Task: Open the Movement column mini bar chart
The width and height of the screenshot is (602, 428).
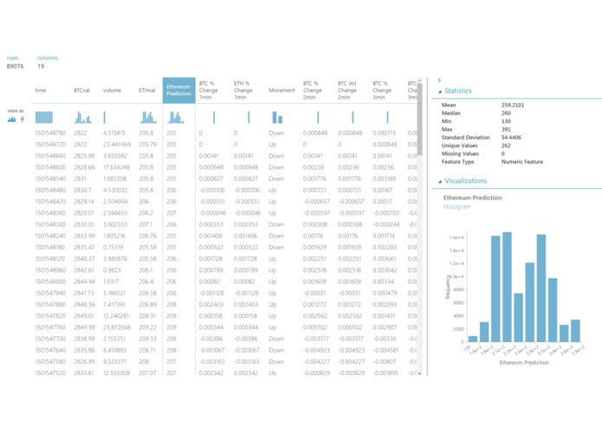Action: (x=277, y=118)
